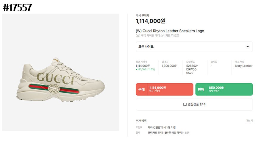Viewport: 256px width, 147px height.
Task: Click the red 구매 buy button
Action: point(164,89)
